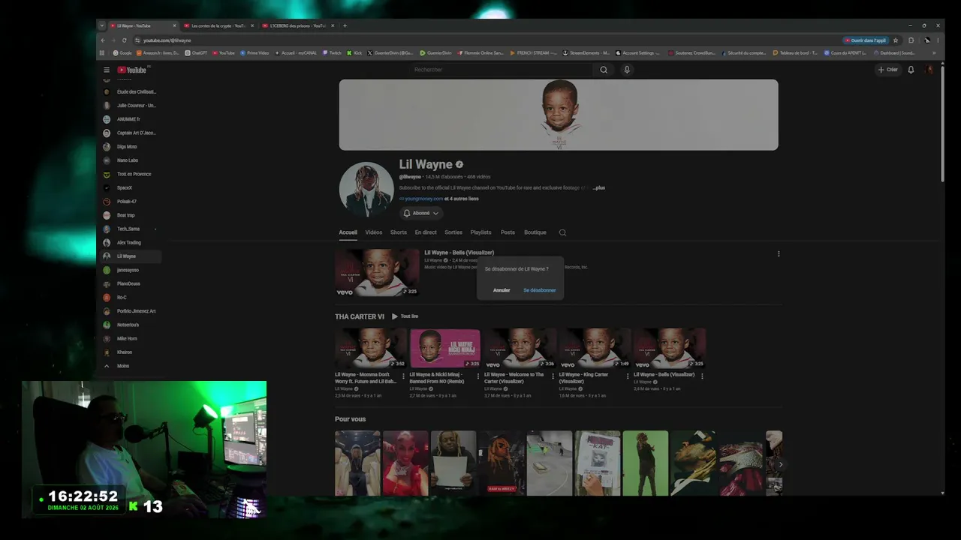Open the Welcome to Tha Carter thumbnail
This screenshot has height=540, width=961.
pos(520,348)
